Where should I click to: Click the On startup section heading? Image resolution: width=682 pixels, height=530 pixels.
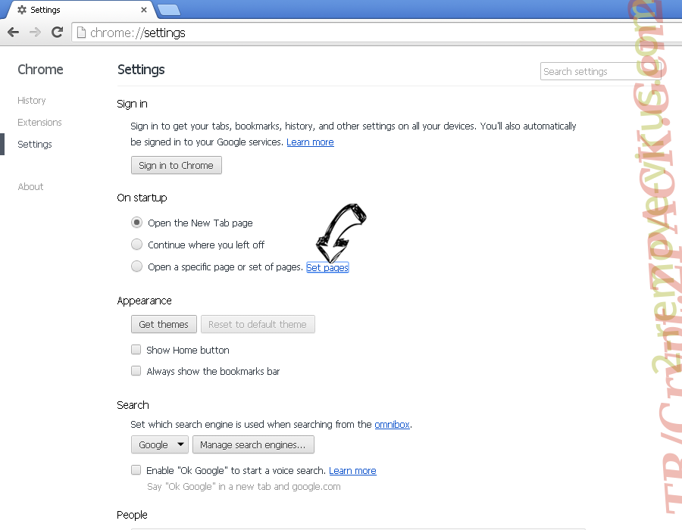pyautogui.click(x=142, y=198)
